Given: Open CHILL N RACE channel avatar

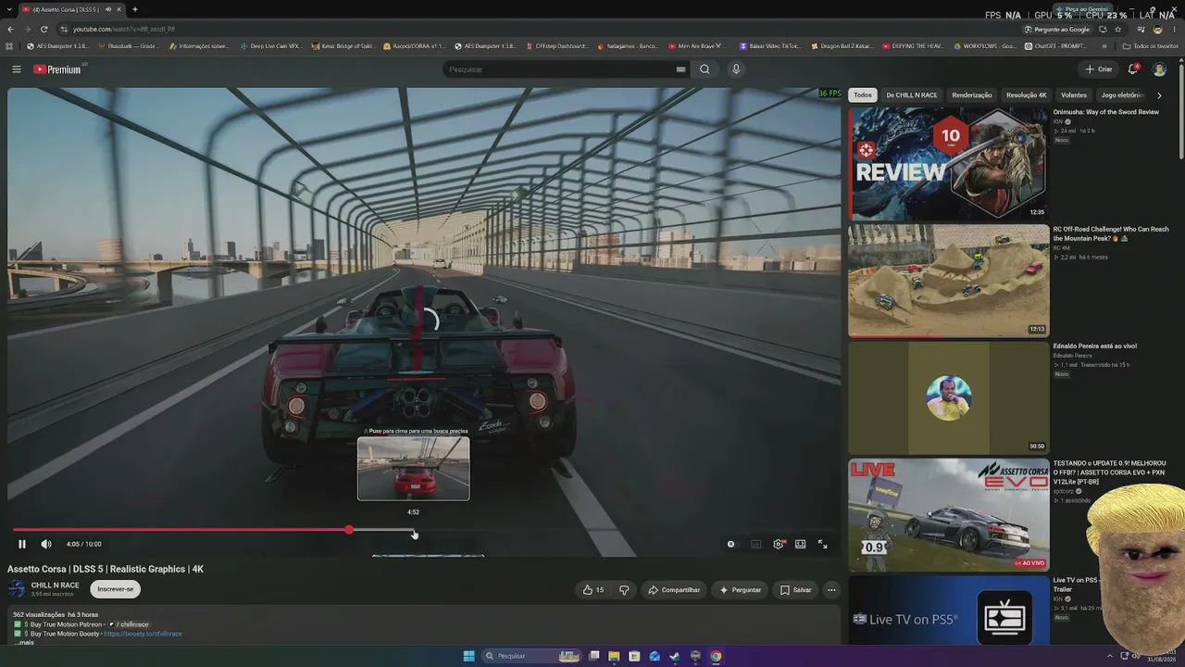Looking at the screenshot, I should 17,589.
